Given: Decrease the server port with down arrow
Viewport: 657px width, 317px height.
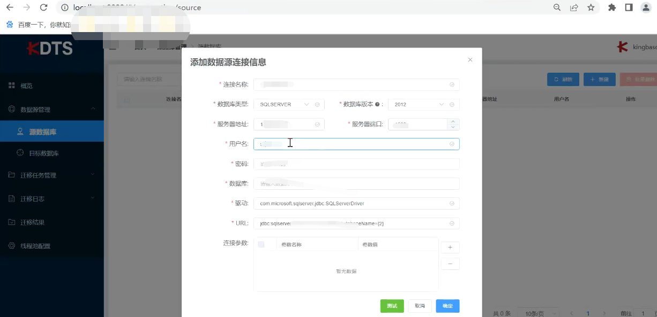Looking at the screenshot, I should [x=453, y=127].
